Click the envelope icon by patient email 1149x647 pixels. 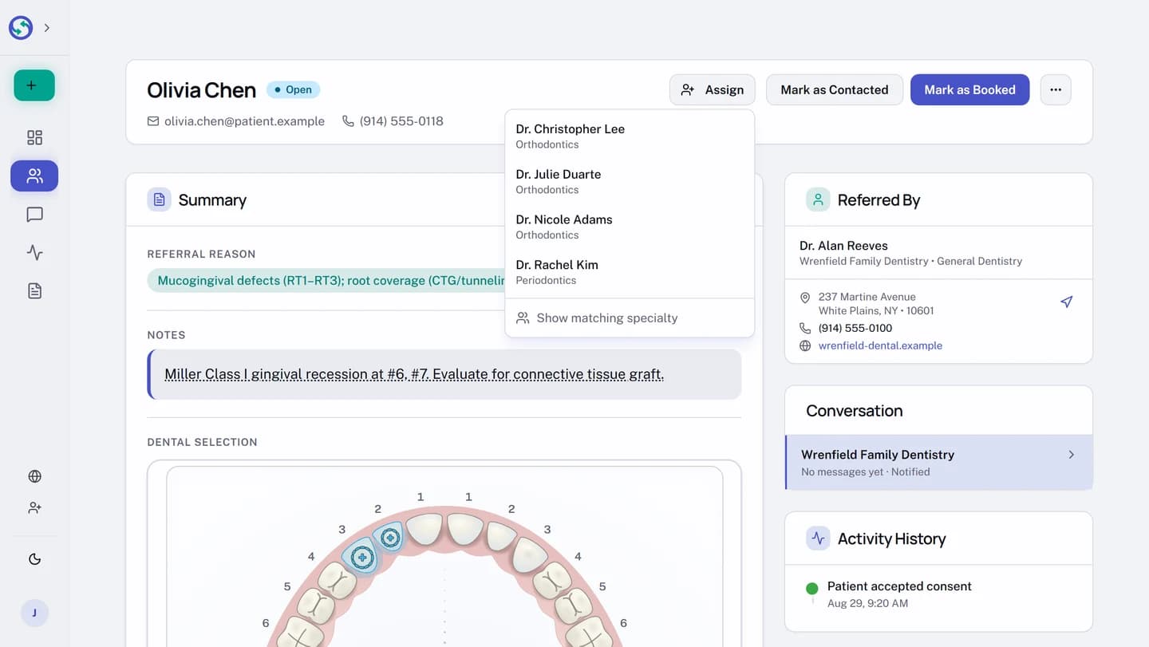(153, 121)
